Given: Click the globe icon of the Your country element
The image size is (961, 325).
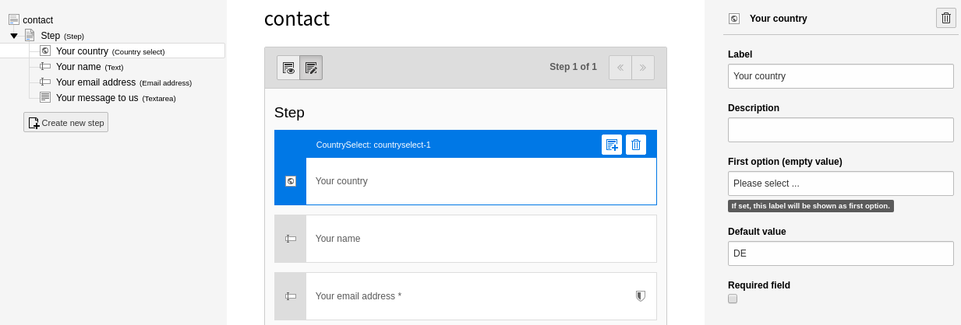Looking at the screenshot, I should (x=291, y=181).
